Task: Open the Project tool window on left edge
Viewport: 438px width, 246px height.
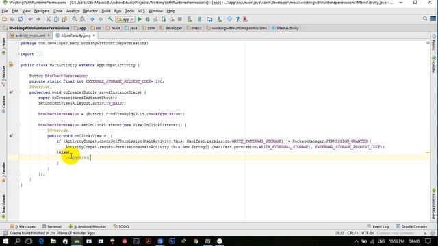Action: [3, 46]
